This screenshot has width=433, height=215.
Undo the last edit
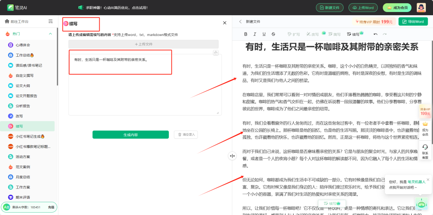[375, 34]
